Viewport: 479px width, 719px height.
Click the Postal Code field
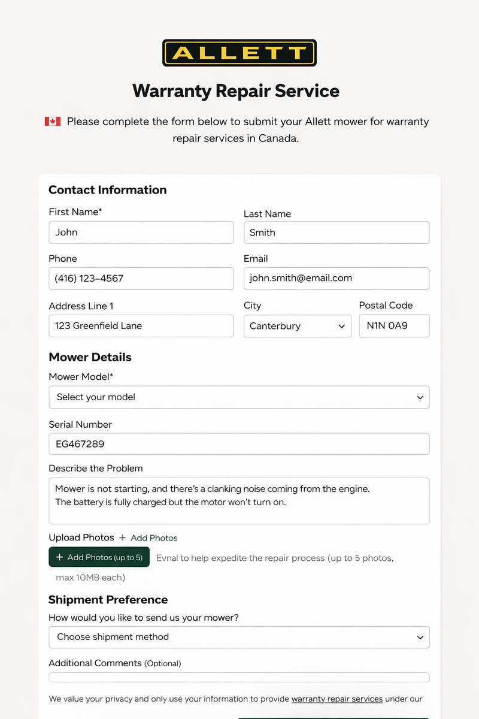click(394, 326)
